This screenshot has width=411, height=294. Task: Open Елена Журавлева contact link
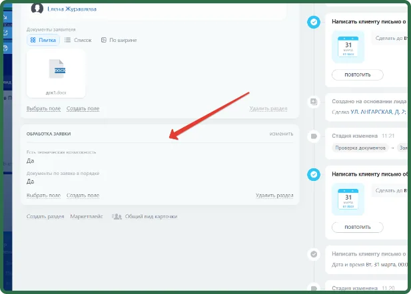point(72,9)
